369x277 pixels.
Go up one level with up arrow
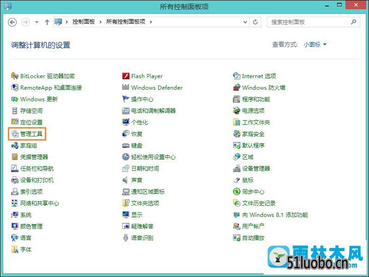click(x=47, y=22)
